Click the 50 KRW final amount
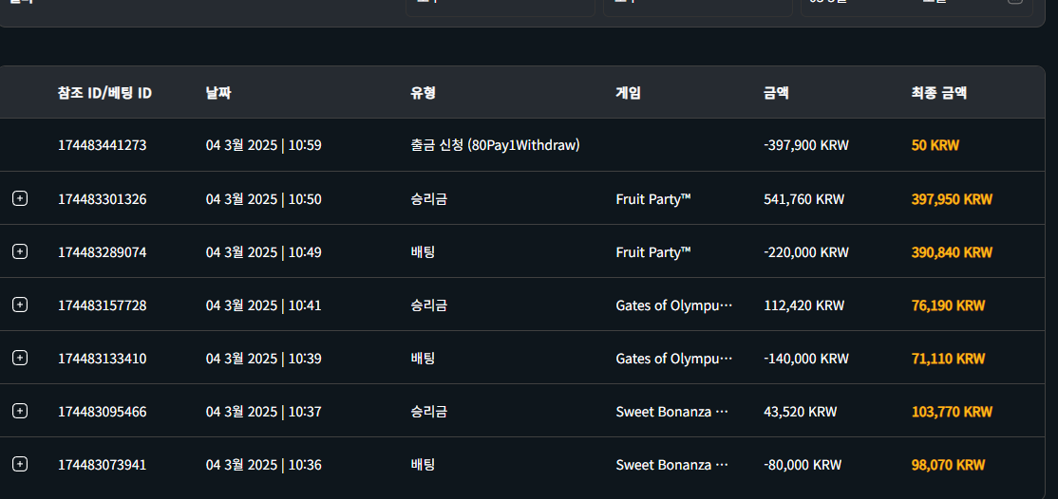 (x=935, y=146)
